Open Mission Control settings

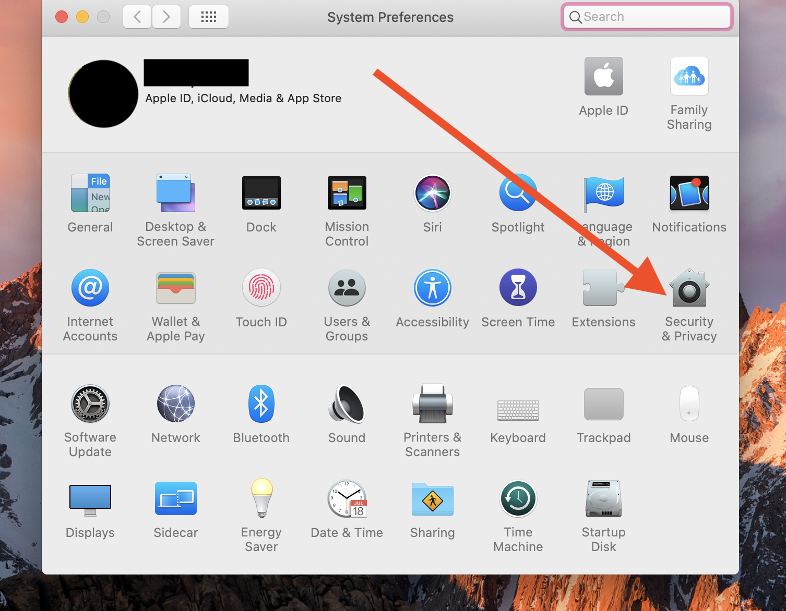tap(347, 193)
